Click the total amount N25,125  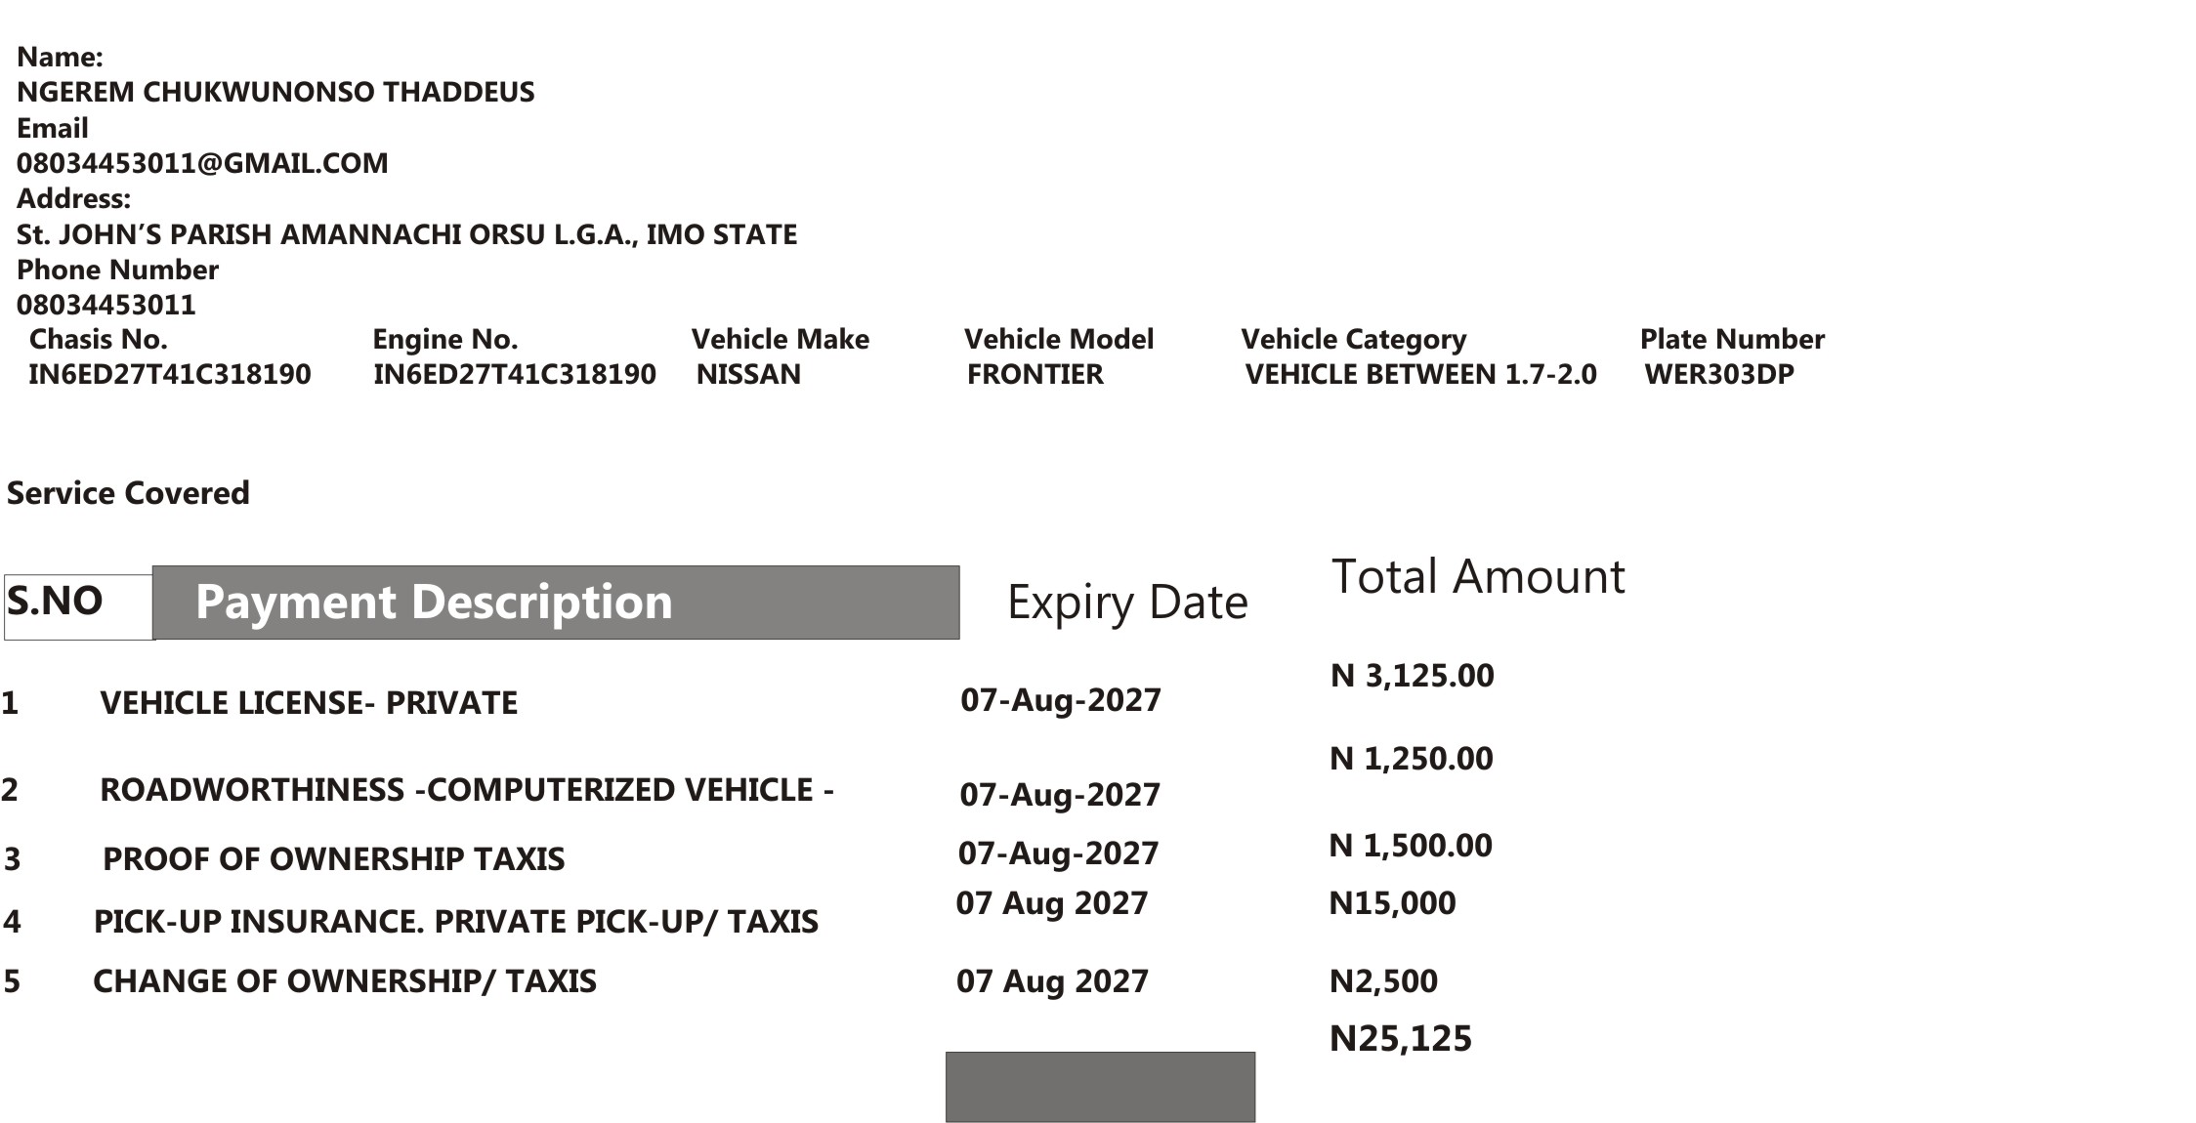pyautogui.click(x=1401, y=1038)
